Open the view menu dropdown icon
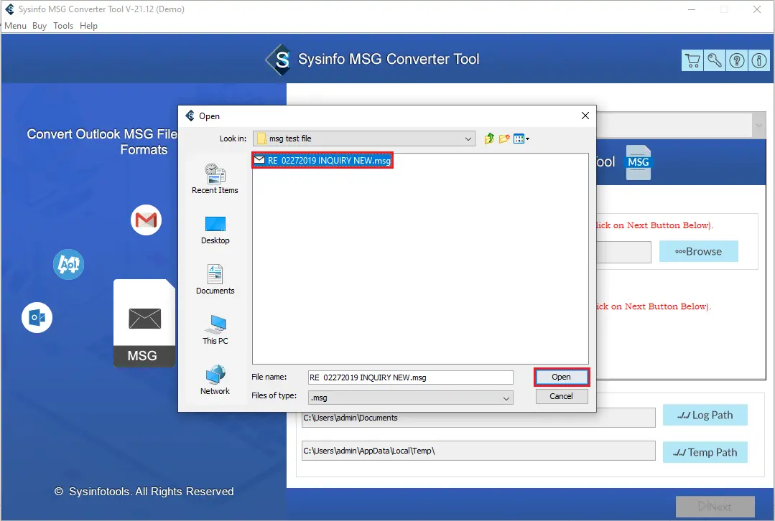This screenshot has height=521, width=775. click(x=522, y=139)
